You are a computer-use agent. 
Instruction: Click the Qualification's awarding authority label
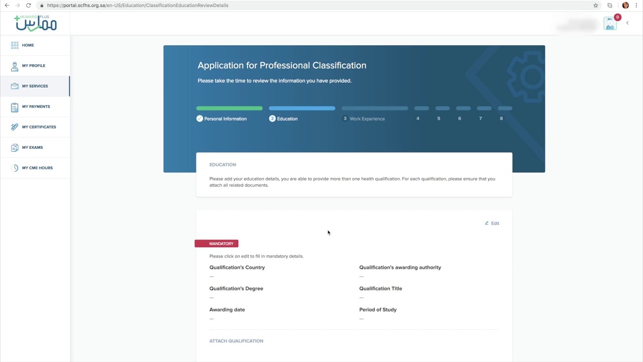point(400,267)
